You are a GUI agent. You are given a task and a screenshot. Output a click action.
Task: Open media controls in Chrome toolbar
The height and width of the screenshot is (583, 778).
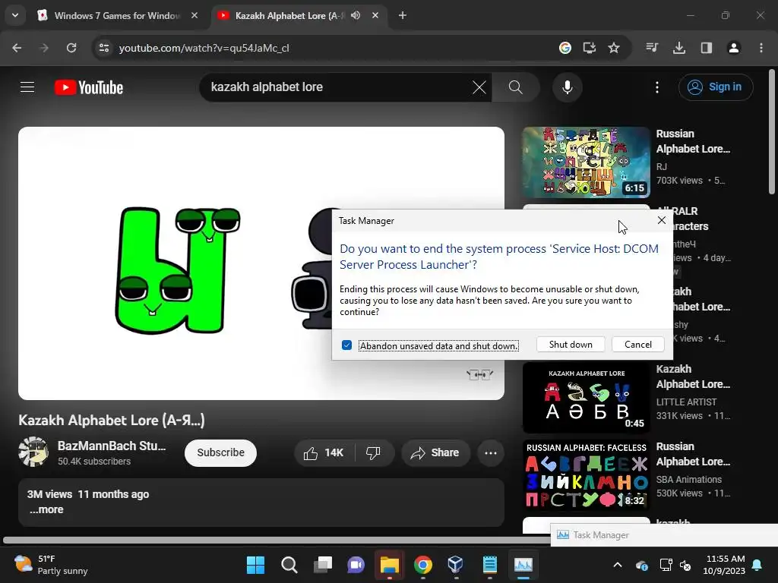(652, 48)
